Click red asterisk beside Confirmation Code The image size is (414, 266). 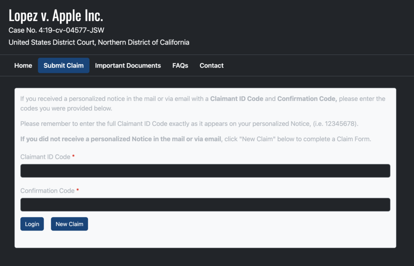78,190
